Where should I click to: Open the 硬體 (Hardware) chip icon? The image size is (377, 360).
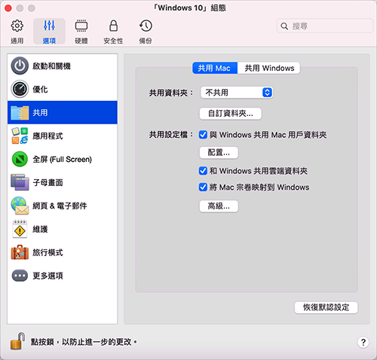click(x=81, y=26)
